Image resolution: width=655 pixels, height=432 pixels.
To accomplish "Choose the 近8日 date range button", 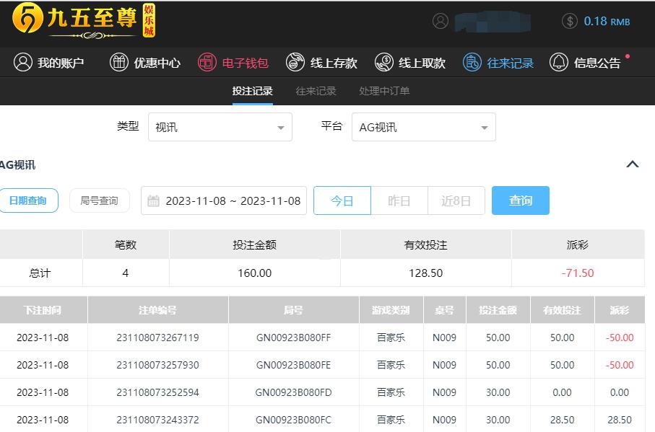I will pos(456,200).
